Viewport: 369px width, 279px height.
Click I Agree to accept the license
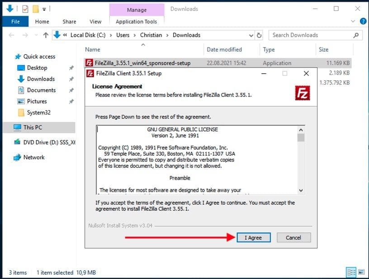coord(253,237)
